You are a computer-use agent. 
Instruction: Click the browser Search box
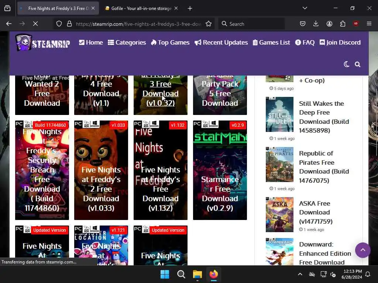[251, 24]
